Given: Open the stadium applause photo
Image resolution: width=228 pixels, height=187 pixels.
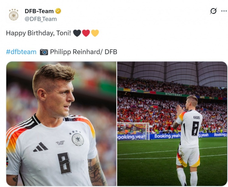Looking at the screenshot, I should point(172,124).
